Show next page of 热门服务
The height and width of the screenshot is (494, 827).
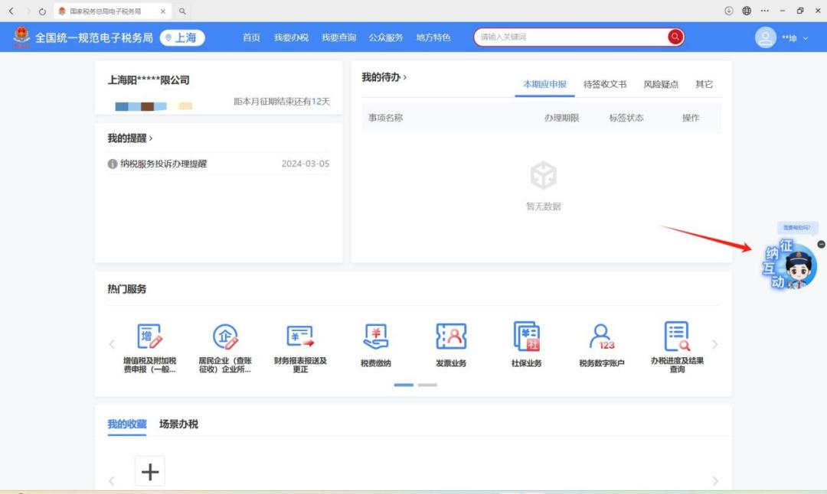point(715,344)
